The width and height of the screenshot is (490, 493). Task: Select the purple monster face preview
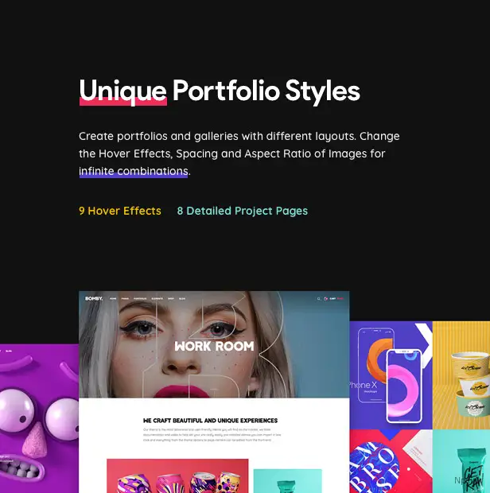(x=39, y=418)
